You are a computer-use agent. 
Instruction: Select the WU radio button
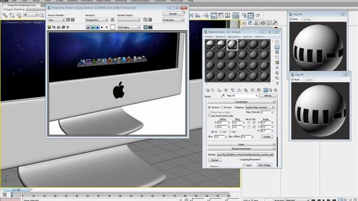[x=230, y=132]
